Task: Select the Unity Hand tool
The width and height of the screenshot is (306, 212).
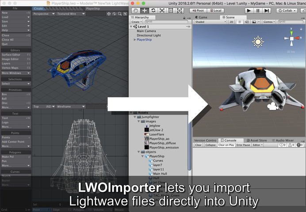Action: (x=136, y=11)
